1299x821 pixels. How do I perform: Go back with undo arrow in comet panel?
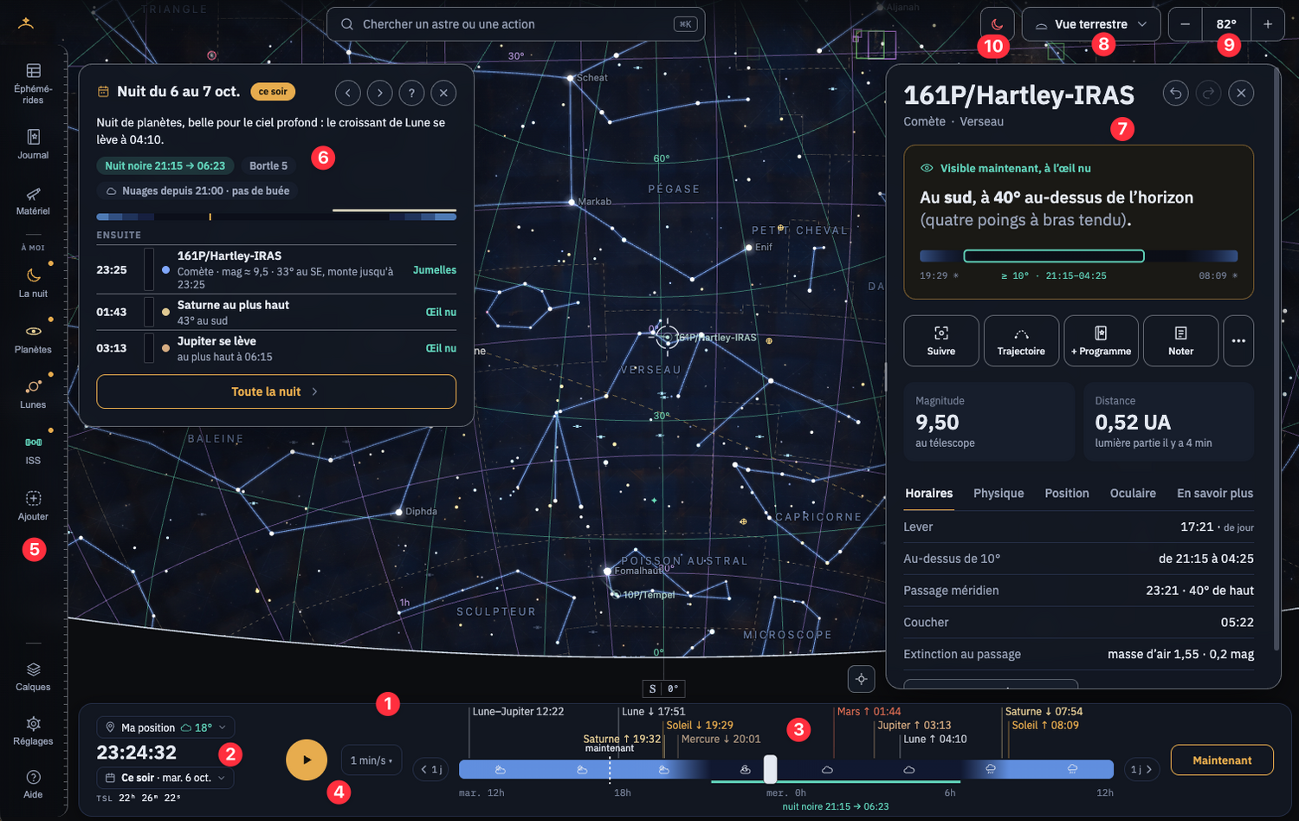[1175, 93]
